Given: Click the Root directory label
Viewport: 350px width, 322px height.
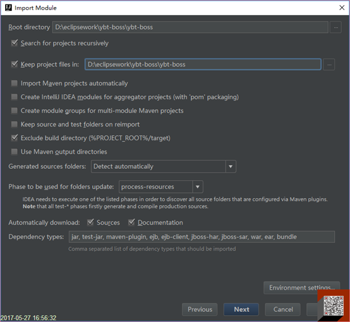Looking at the screenshot, I should tap(29, 27).
